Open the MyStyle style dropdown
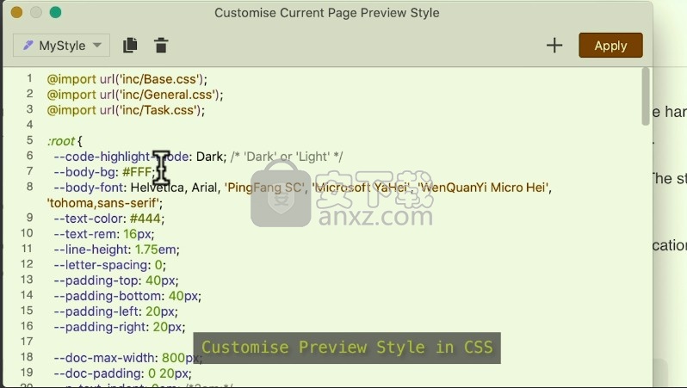 [61, 45]
